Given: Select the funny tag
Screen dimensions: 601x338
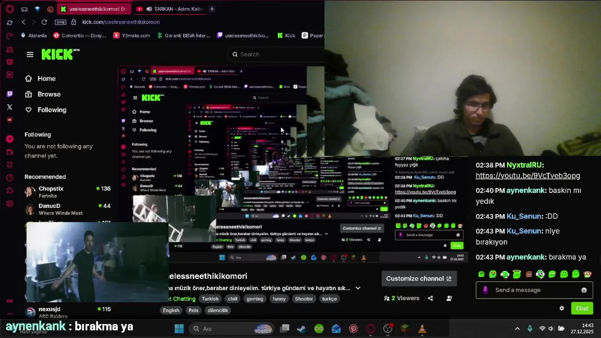Looking at the screenshot, I should pyautogui.click(x=279, y=299).
